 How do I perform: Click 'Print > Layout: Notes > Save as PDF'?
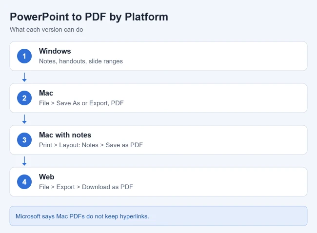coord(91,145)
